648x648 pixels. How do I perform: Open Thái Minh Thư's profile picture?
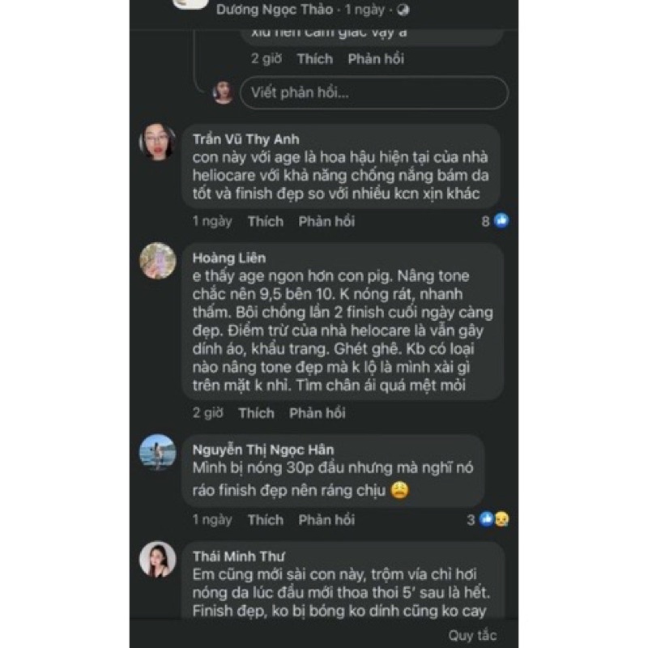point(158,559)
